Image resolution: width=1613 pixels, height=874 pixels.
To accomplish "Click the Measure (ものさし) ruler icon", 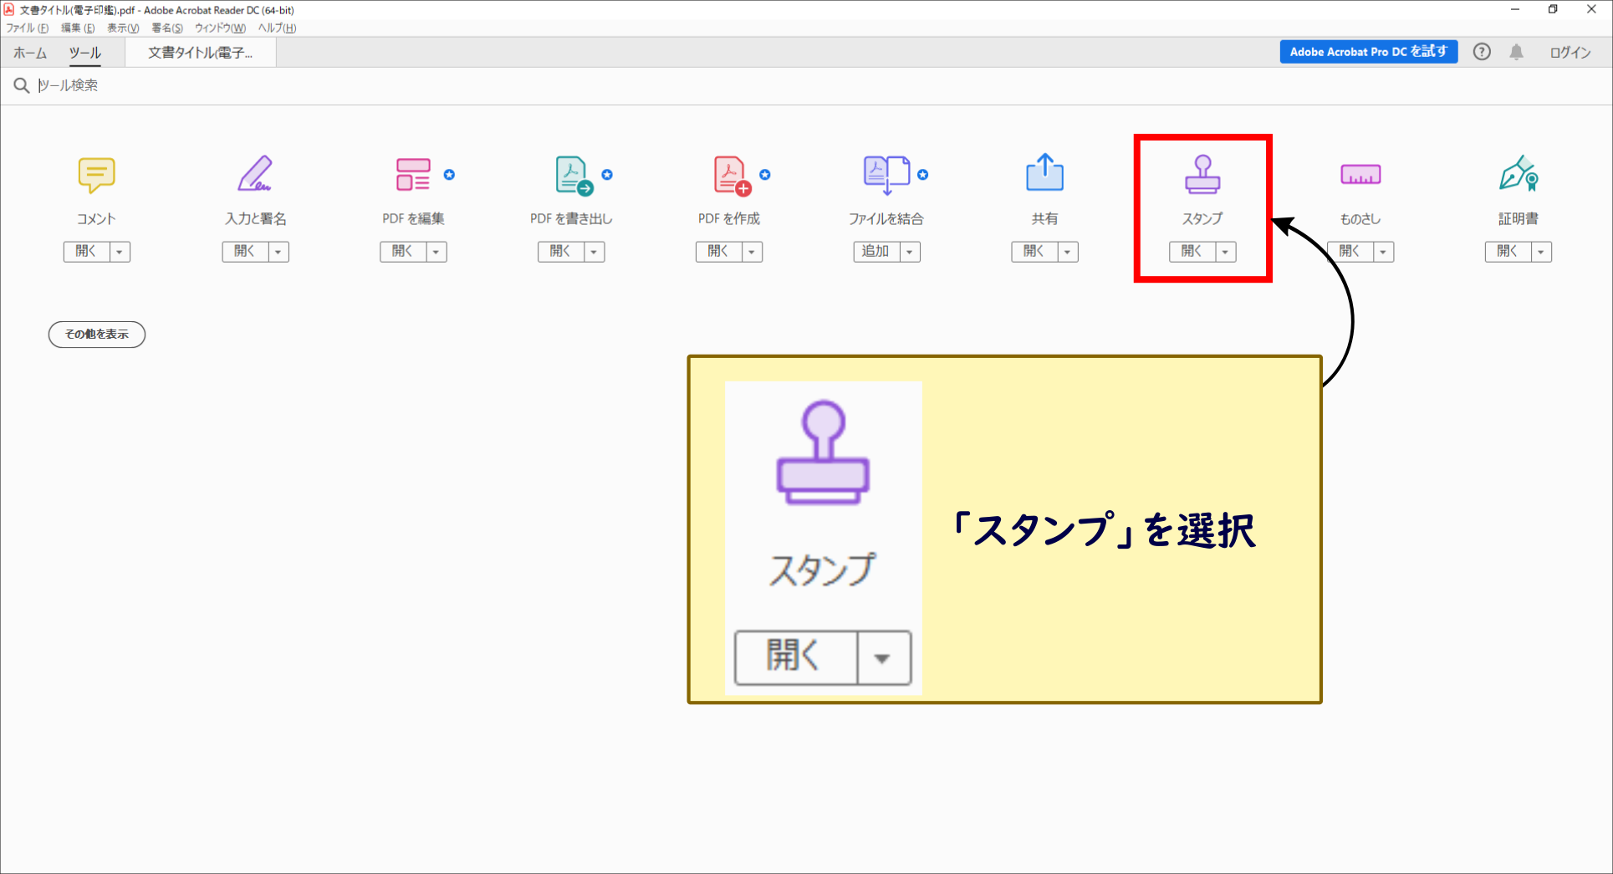I will 1360,174.
